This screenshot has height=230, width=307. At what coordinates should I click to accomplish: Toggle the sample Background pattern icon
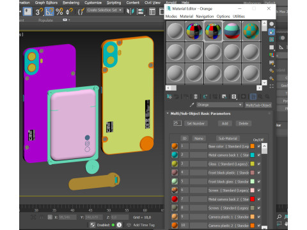click(x=272, y=40)
